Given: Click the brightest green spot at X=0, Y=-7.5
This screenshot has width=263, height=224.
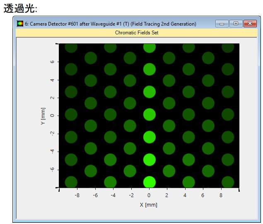Looking at the screenshot, I should 149,182.
